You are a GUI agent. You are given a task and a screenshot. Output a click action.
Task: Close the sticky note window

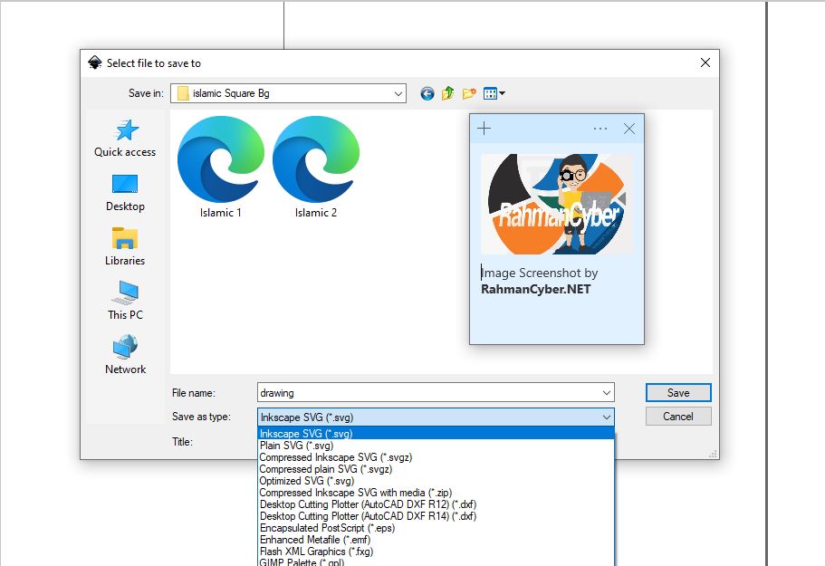point(629,129)
